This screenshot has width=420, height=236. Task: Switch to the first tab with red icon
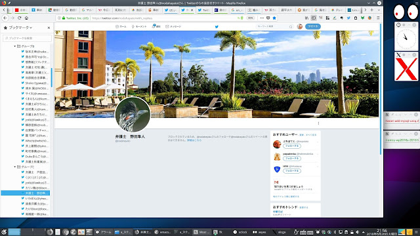pyautogui.click(x=21, y=10)
